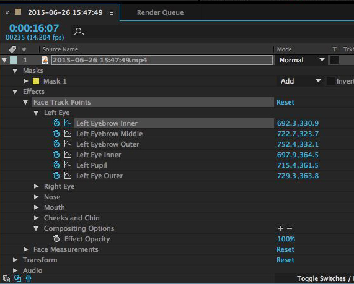Toggle the Preserve Transparency box on layer 1

tap(334, 60)
